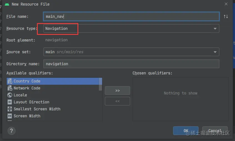Click the Chosen qualifiers label

point(152,73)
